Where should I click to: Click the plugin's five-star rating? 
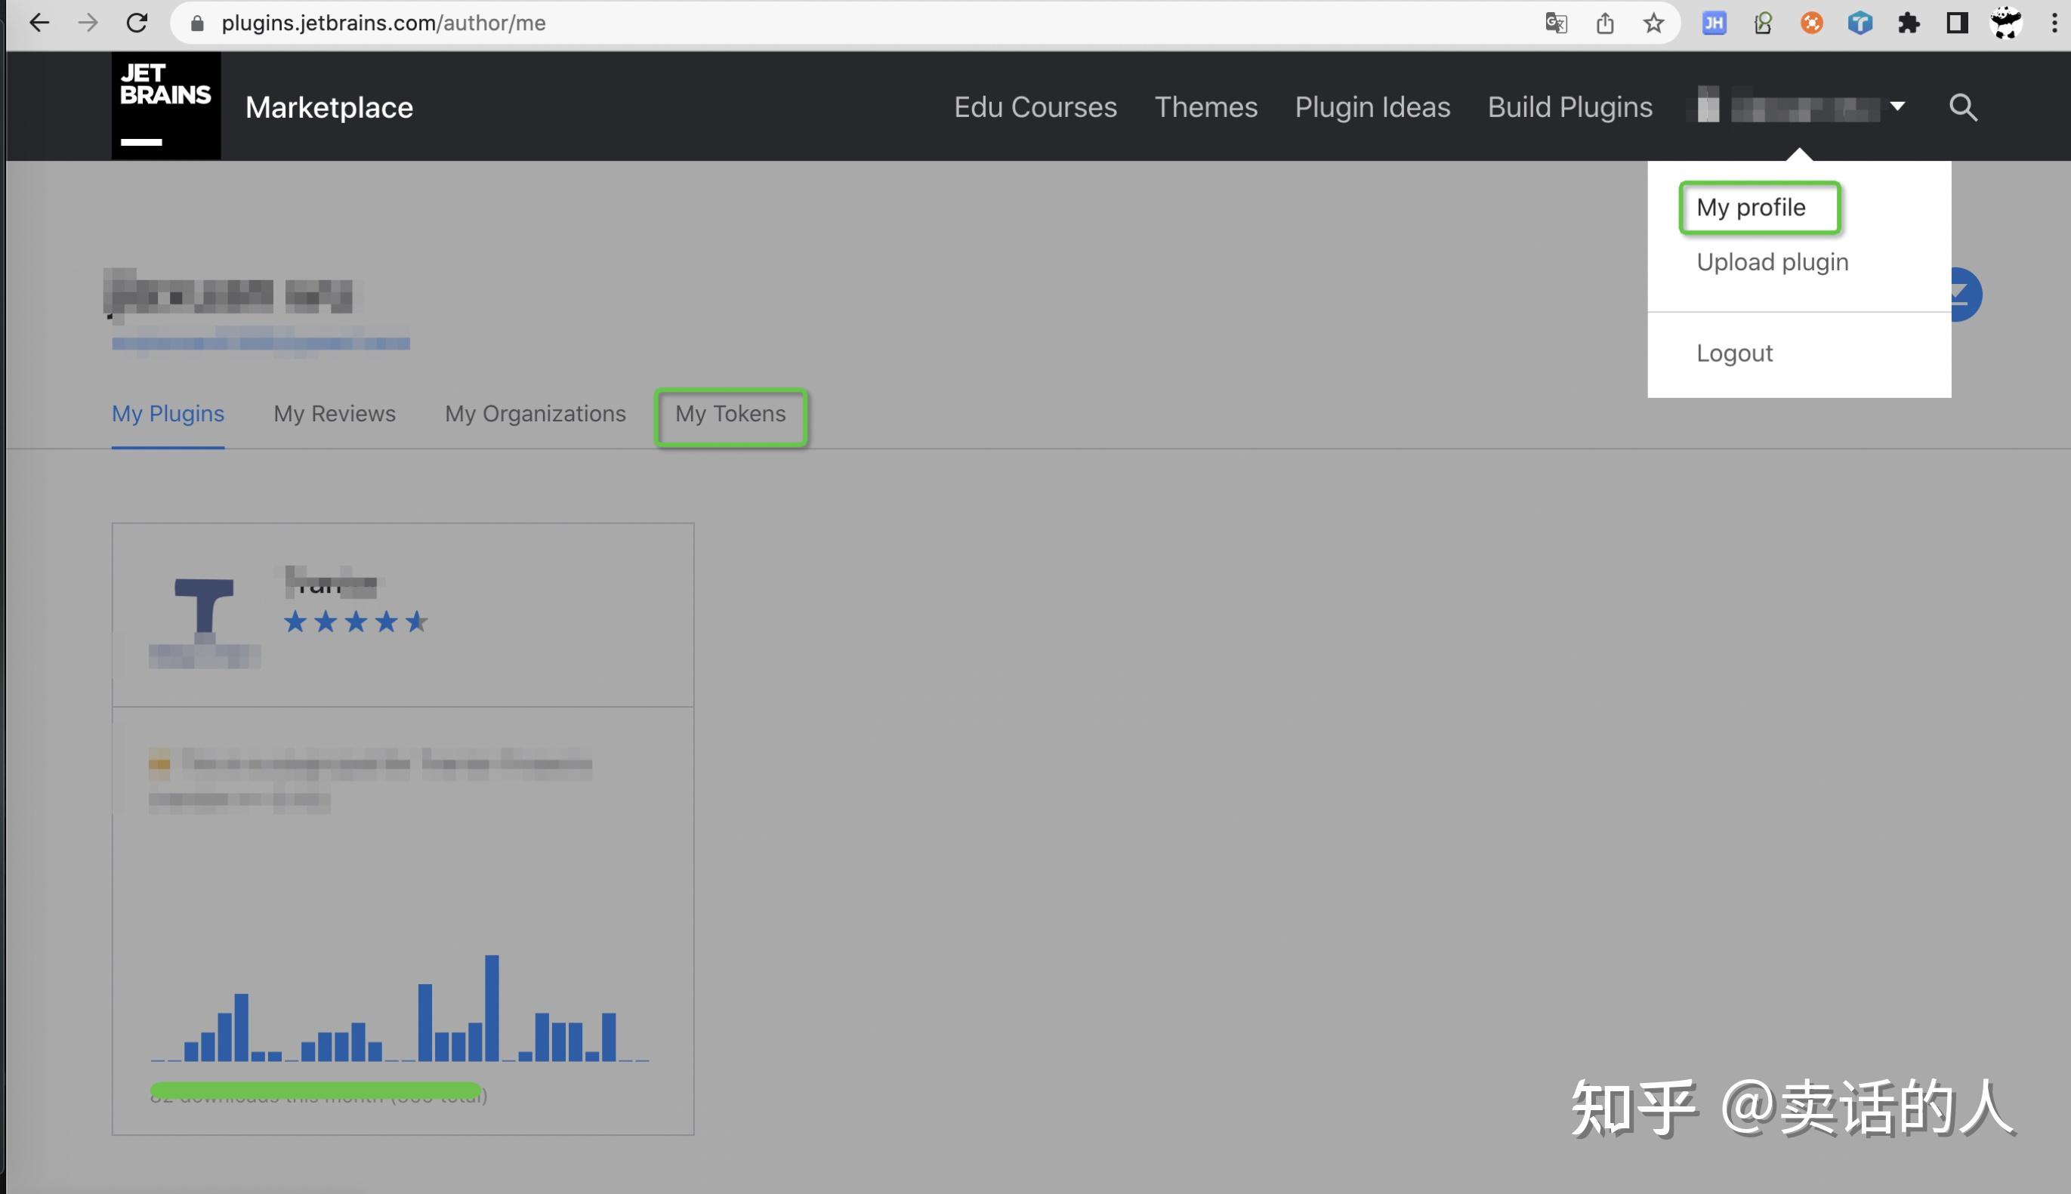[x=355, y=622]
